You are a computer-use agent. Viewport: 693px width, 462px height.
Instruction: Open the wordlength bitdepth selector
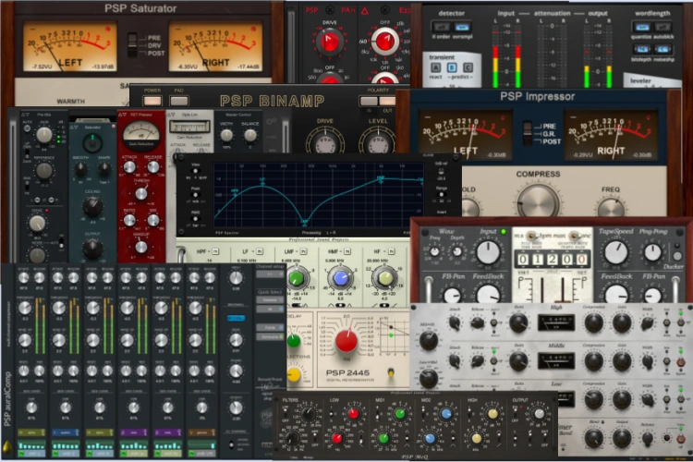point(642,49)
